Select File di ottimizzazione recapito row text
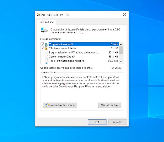The width and height of the screenshot is (164, 142). point(67,61)
